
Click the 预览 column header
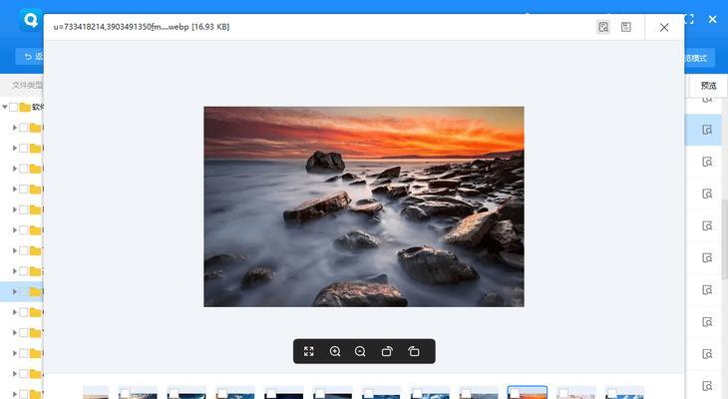coord(708,86)
